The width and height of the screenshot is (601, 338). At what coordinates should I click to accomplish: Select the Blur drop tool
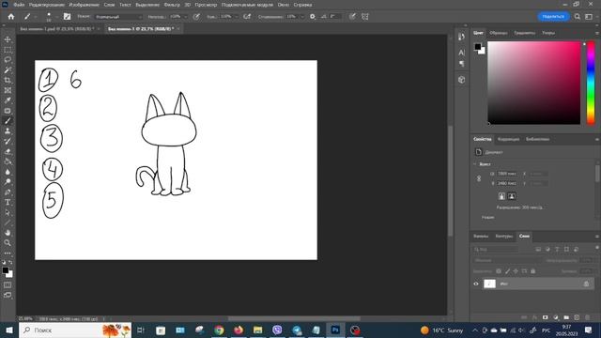[8, 172]
